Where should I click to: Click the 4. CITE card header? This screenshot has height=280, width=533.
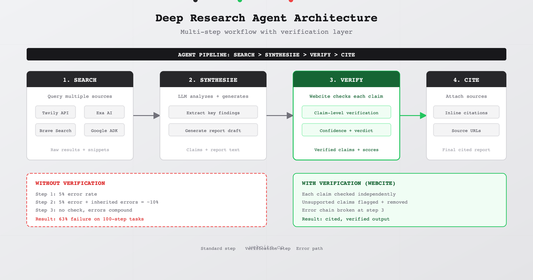[x=466, y=79]
